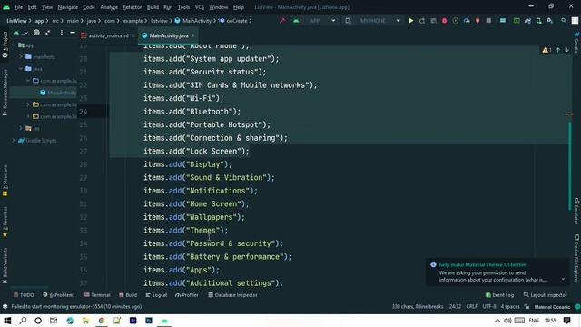The height and width of the screenshot is (327, 581).
Task: Collapse the java folder
Action: (x=21, y=69)
